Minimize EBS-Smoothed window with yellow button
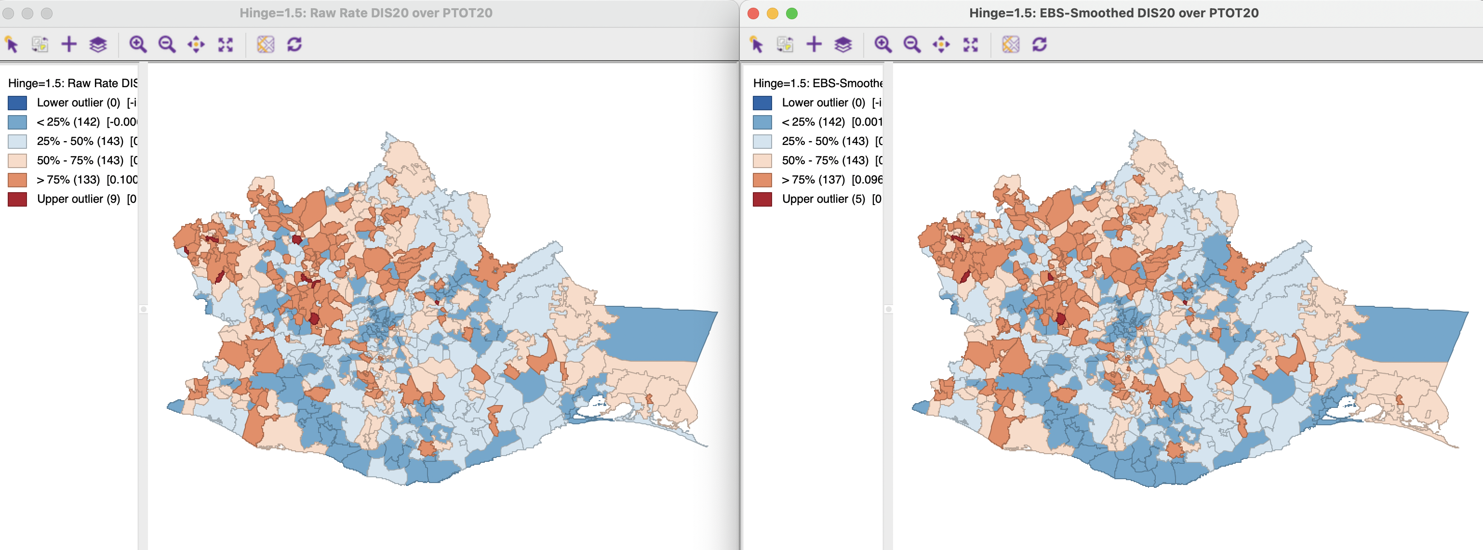This screenshot has height=550, width=1483. coord(773,13)
